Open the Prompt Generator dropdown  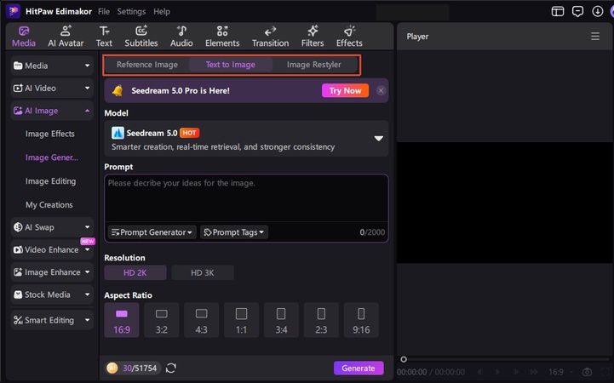152,232
